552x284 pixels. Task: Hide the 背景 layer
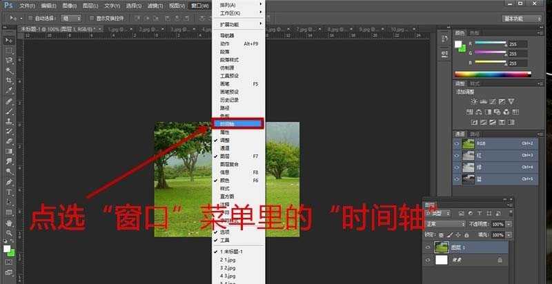(x=428, y=260)
